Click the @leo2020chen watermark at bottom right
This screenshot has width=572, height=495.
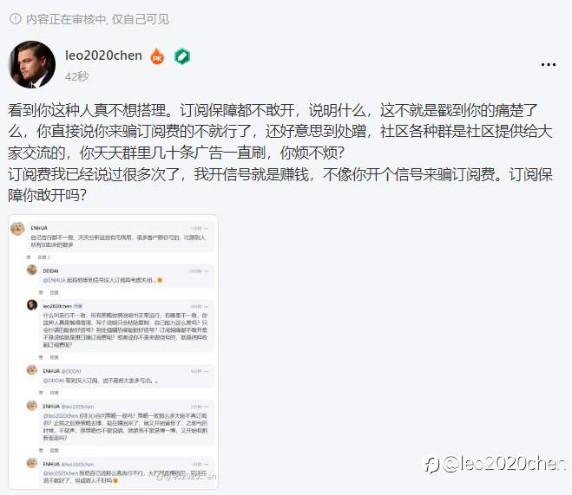(495, 464)
